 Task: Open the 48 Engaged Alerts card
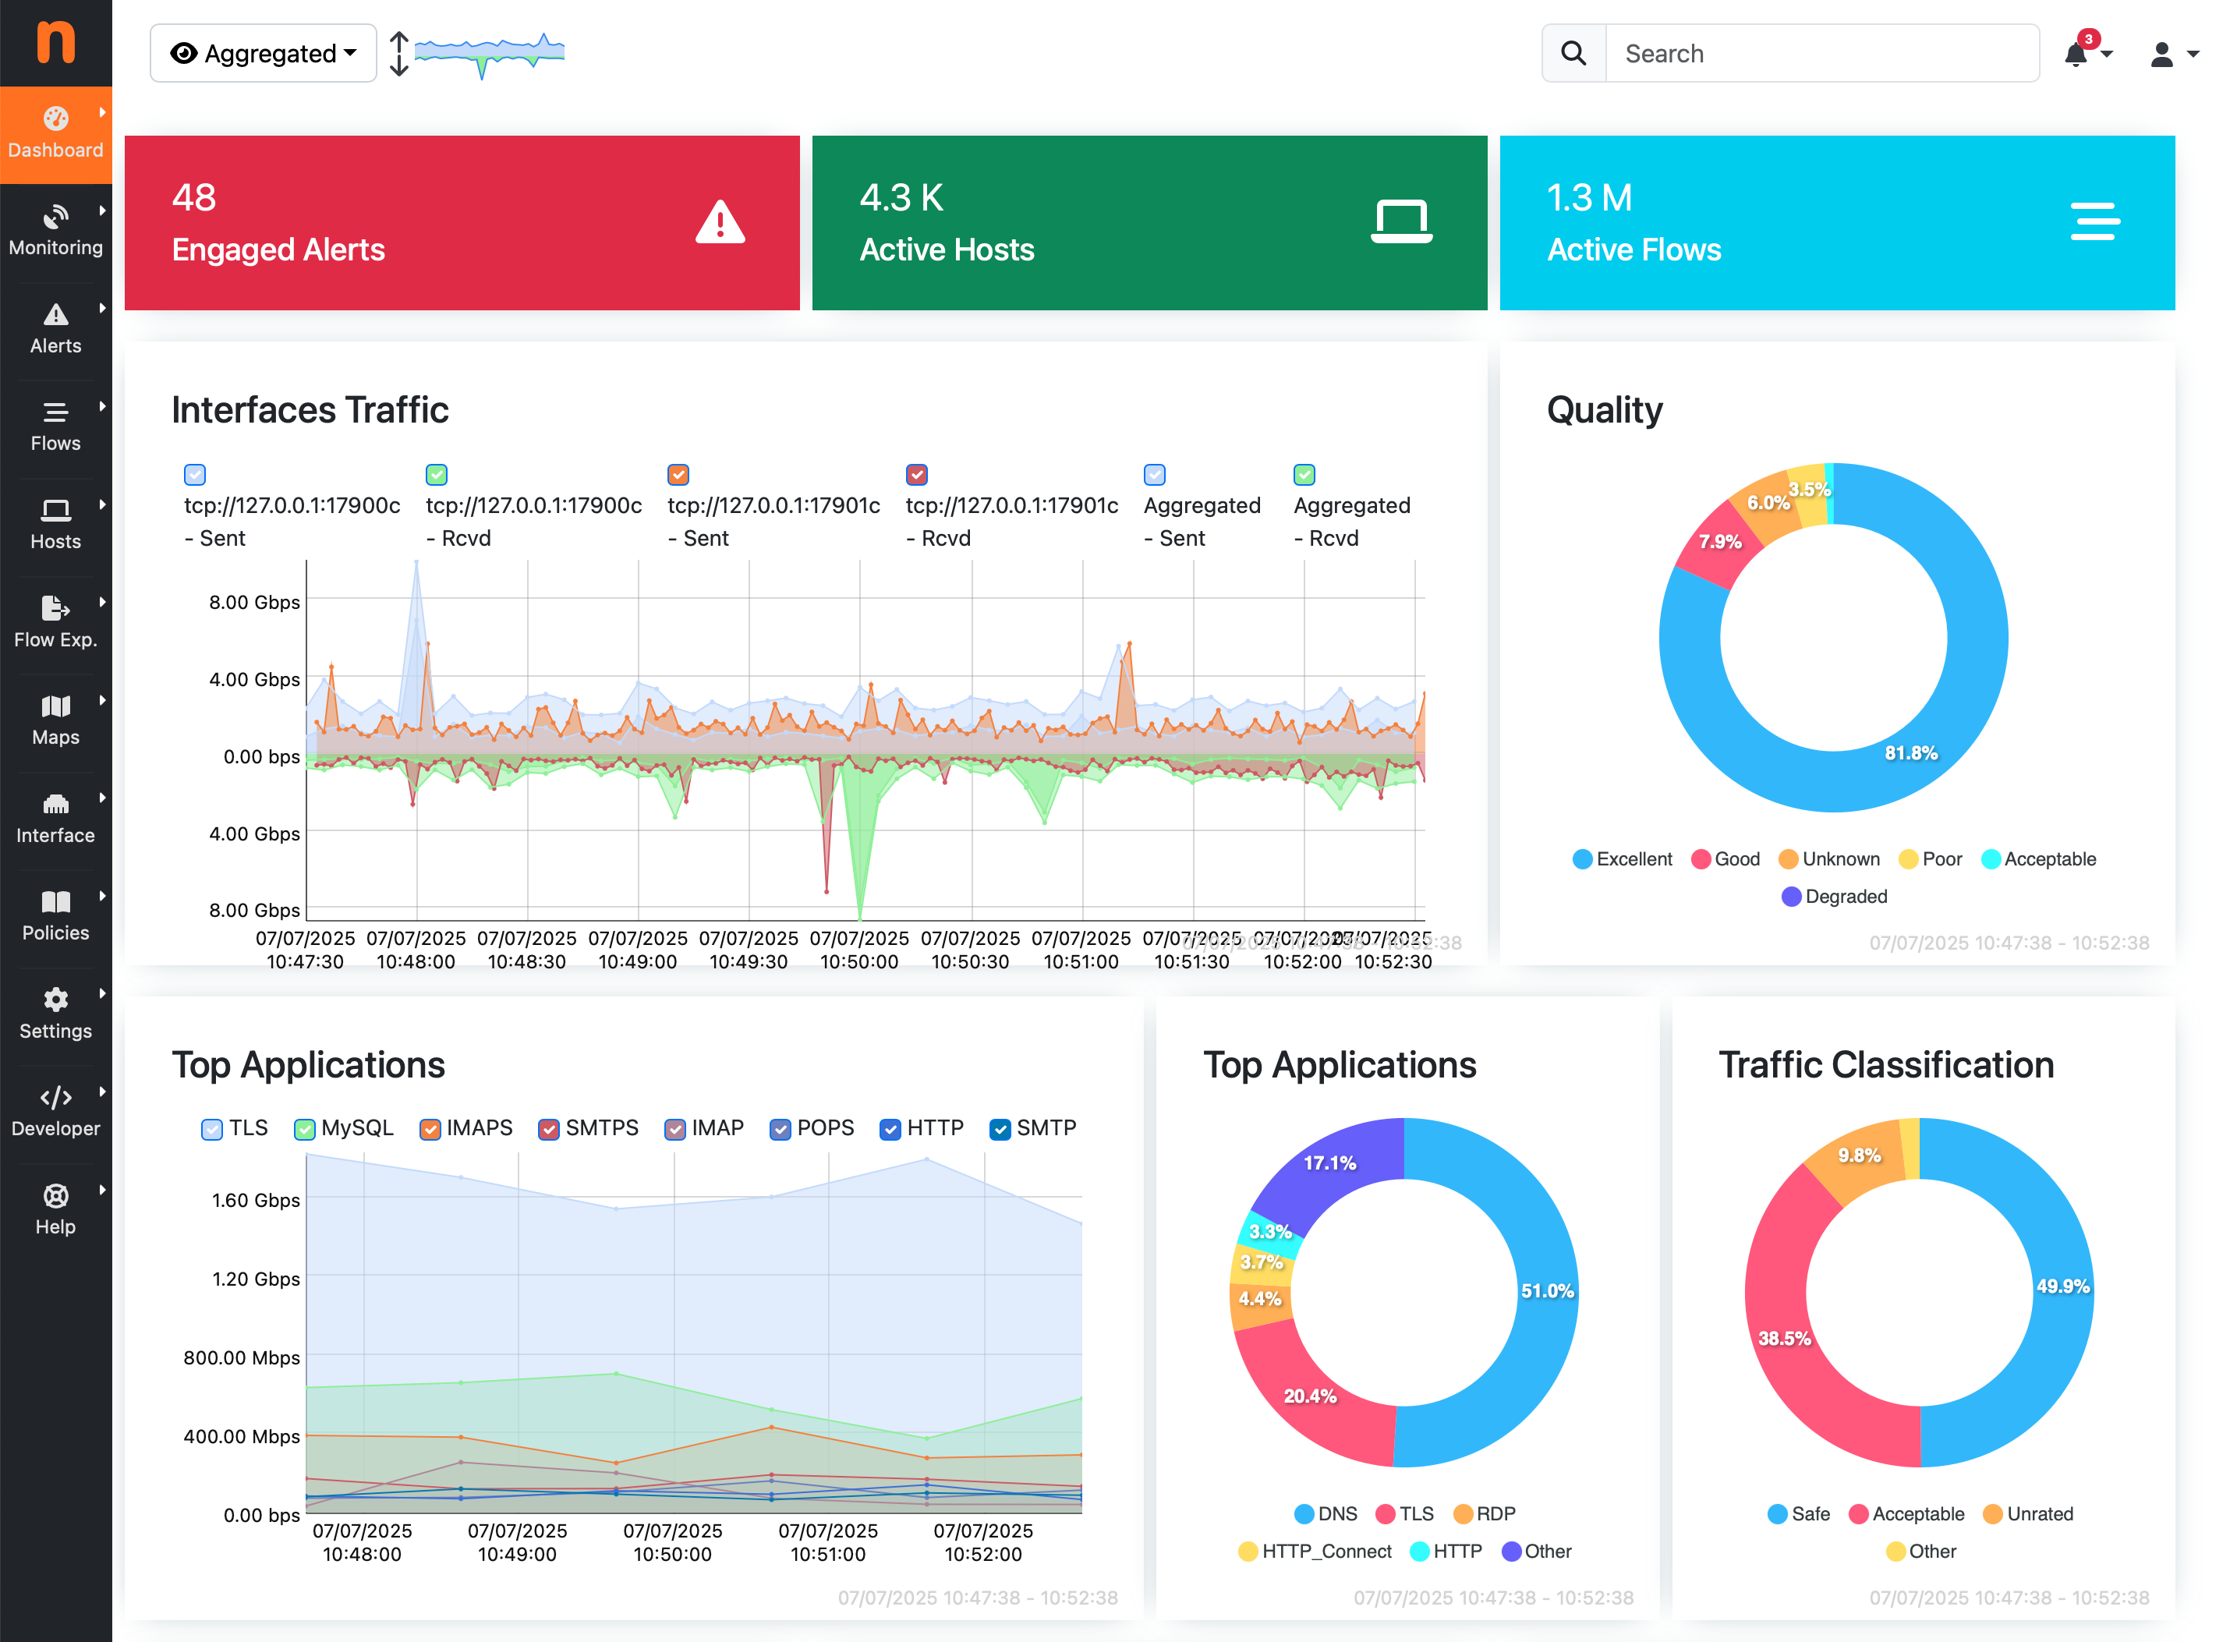tap(462, 223)
